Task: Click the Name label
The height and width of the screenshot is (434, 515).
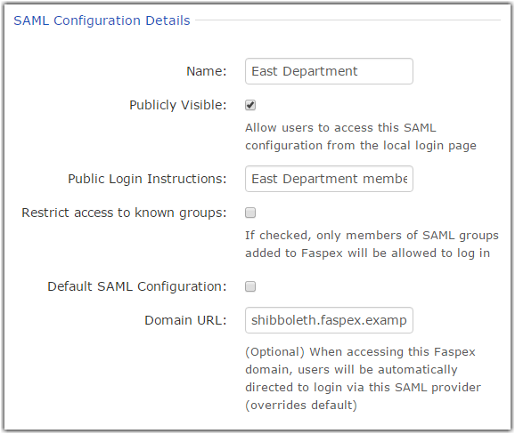Action: coord(207,71)
